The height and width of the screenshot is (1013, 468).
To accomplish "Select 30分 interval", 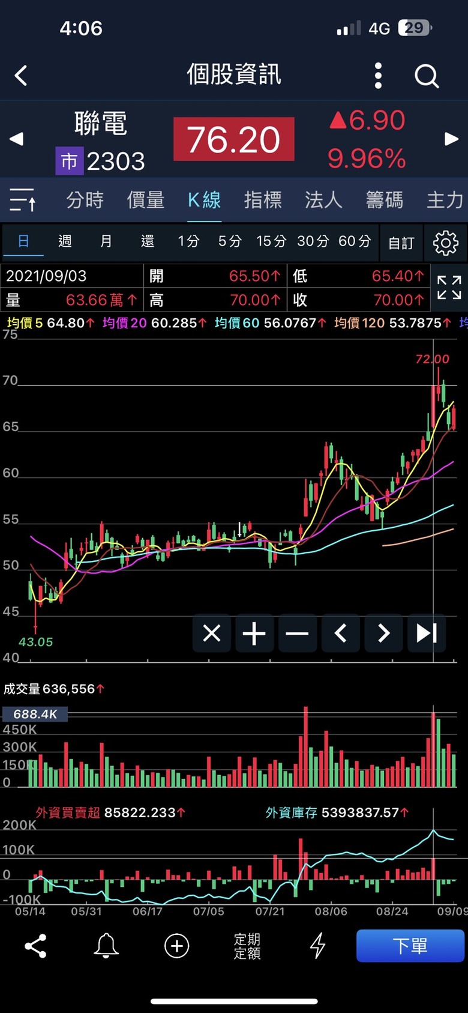I will 313,241.
